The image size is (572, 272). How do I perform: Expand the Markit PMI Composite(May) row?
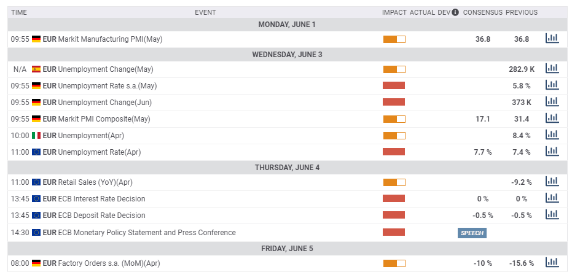click(x=104, y=119)
